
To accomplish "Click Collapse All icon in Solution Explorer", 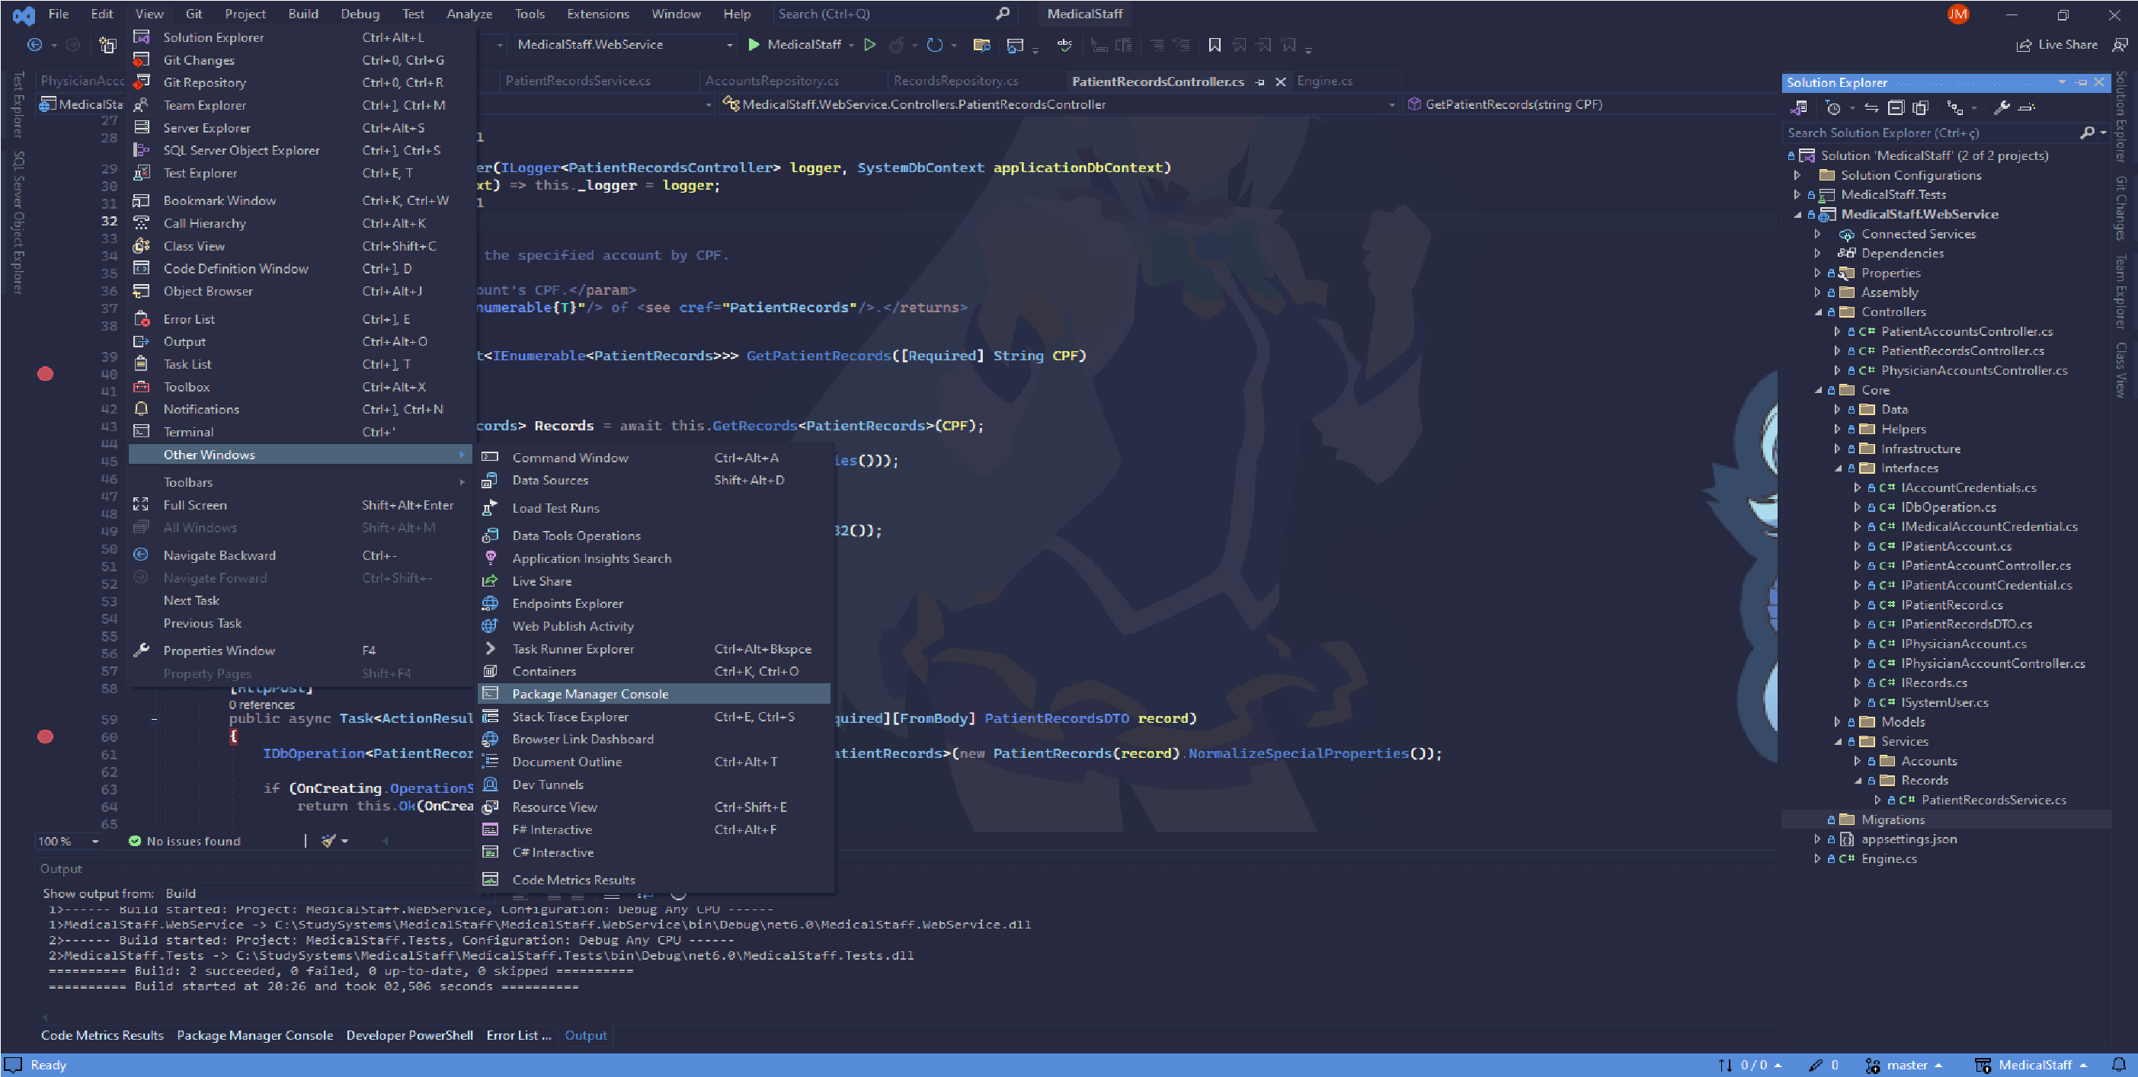I will [1895, 108].
